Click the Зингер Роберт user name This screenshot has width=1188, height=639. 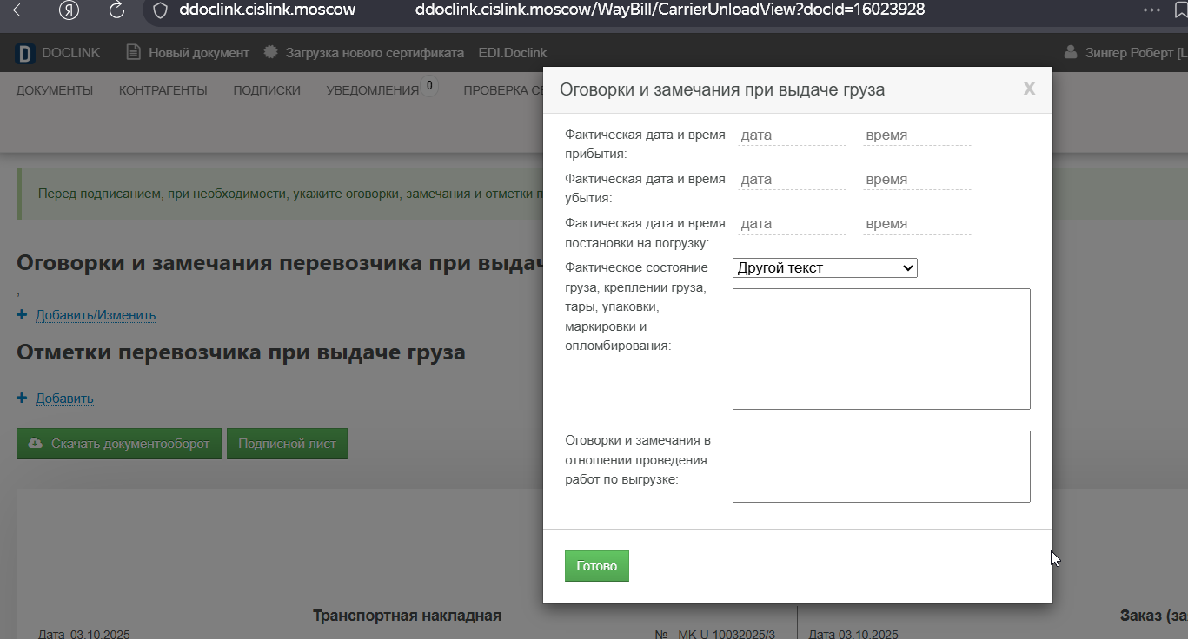point(1136,53)
